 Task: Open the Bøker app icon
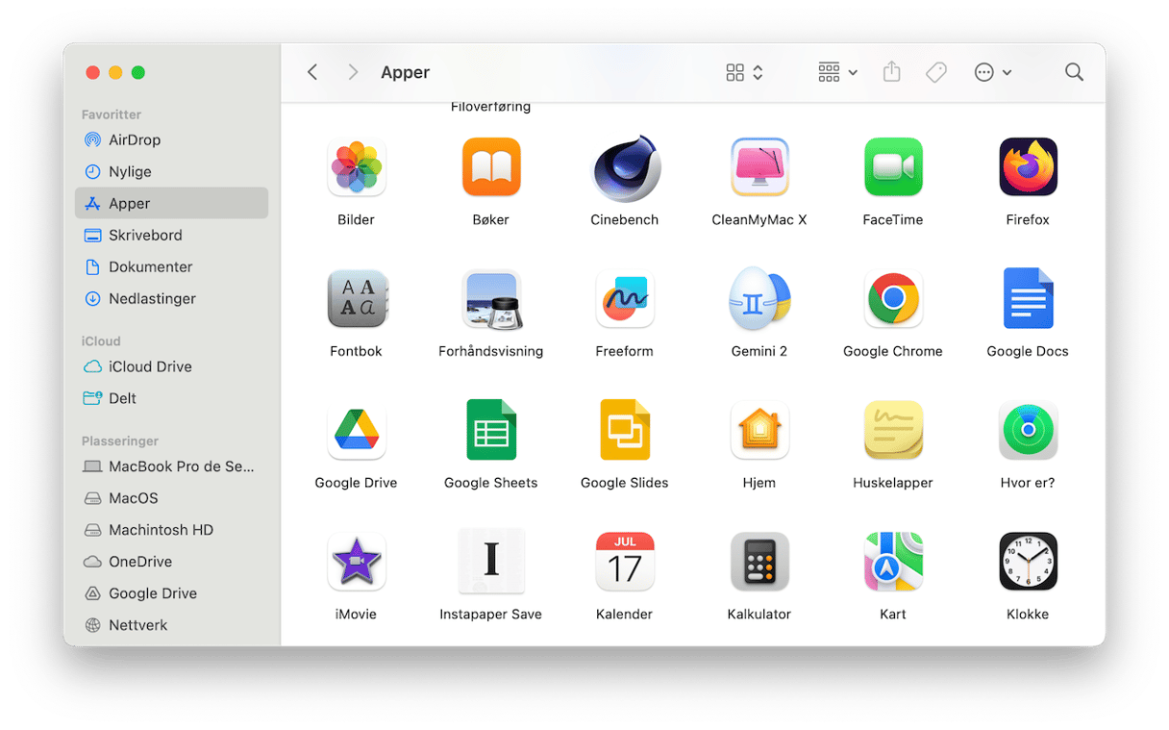[x=490, y=167]
